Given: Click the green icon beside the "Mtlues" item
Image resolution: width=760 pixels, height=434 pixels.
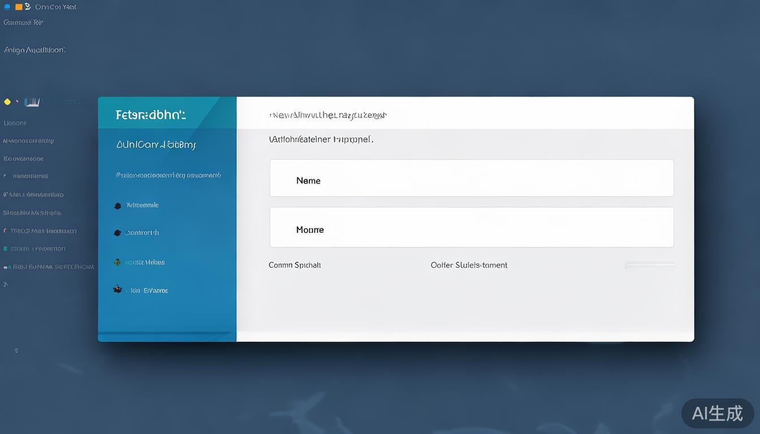Looking at the screenshot, I should pos(117,262).
